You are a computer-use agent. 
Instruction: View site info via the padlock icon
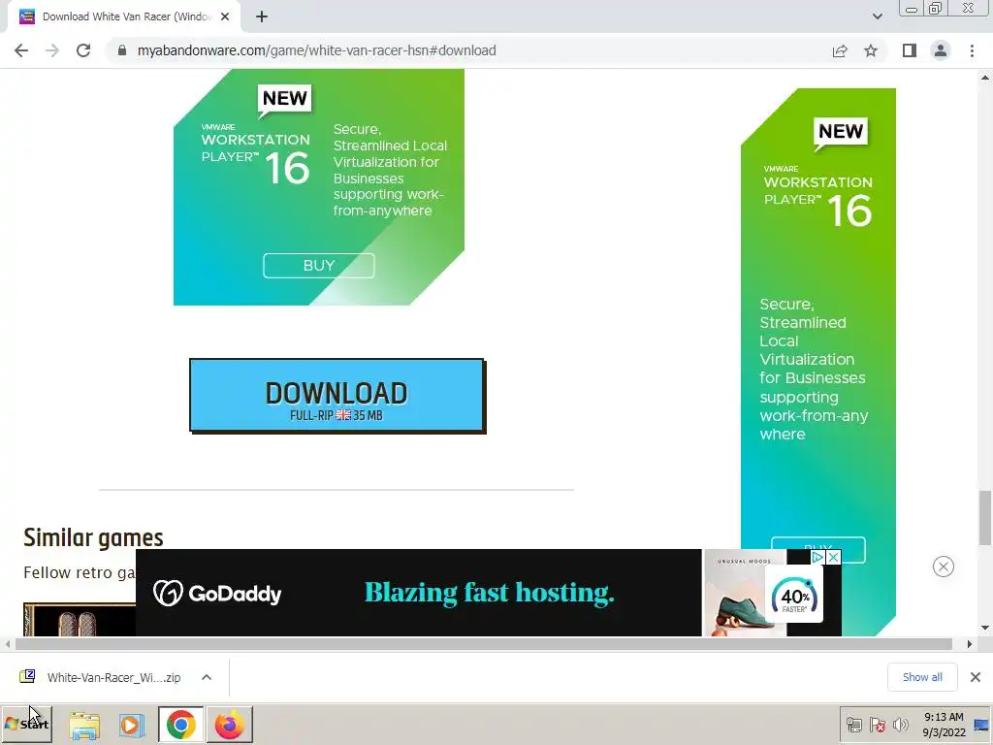point(122,50)
